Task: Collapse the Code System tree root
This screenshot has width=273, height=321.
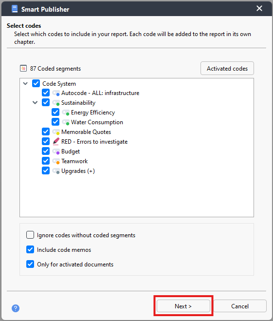Action: pyautogui.click(x=25, y=83)
